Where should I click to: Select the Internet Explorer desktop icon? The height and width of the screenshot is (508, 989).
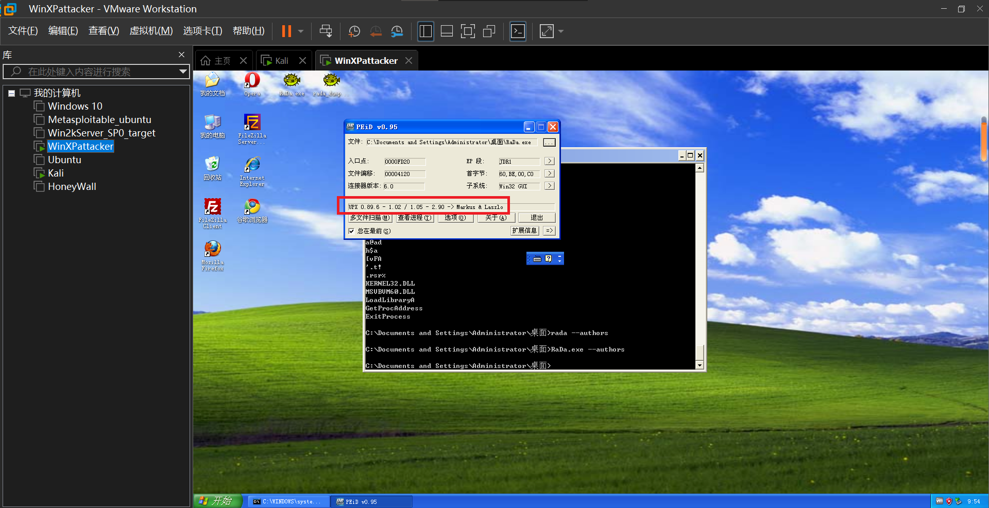tap(252, 171)
